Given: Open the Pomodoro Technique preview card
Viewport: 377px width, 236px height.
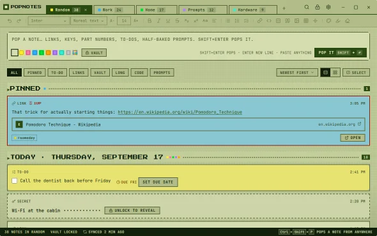Looking at the screenshot, I should coord(188,124).
